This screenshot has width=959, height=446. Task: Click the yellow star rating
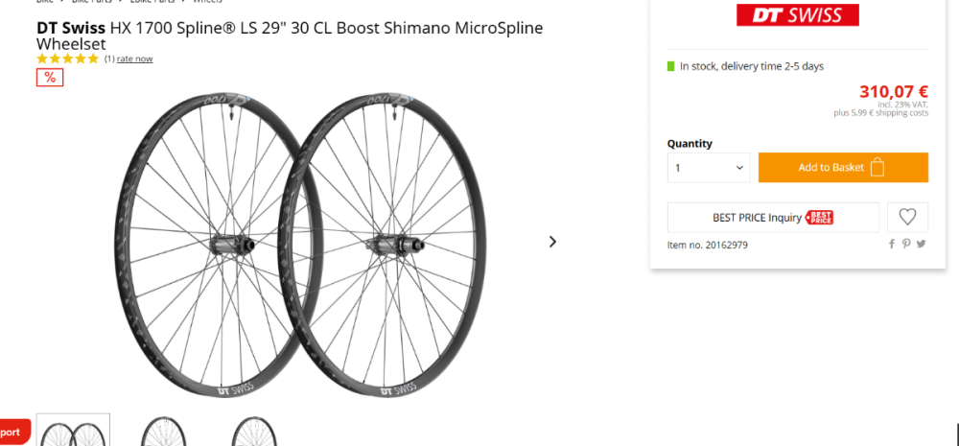(x=67, y=59)
